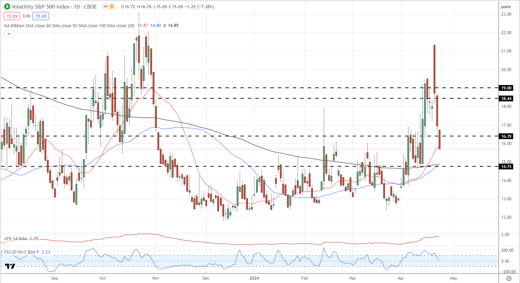Click the ATR value 1.75
520x283 pixels.
point(34,239)
